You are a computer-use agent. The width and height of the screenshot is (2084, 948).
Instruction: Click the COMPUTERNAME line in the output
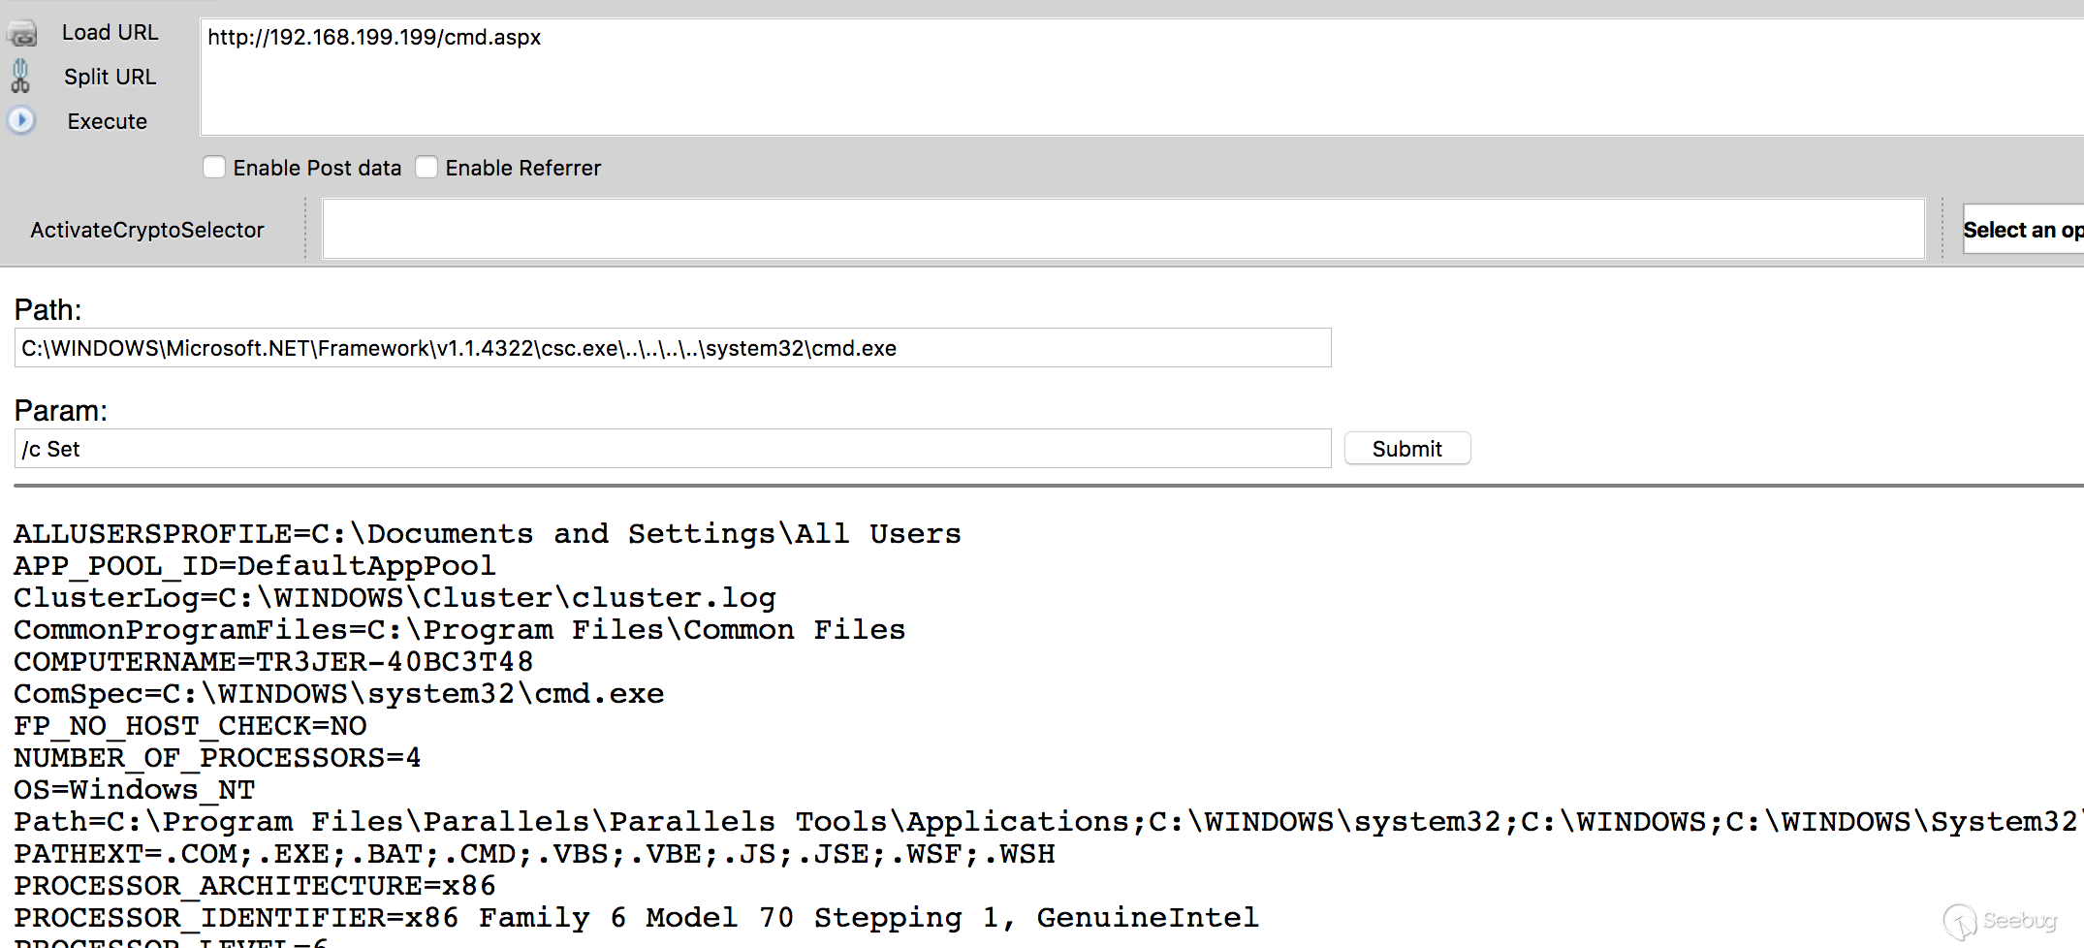click(273, 662)
